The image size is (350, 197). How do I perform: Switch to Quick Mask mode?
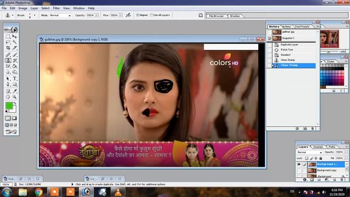(15, 118)
